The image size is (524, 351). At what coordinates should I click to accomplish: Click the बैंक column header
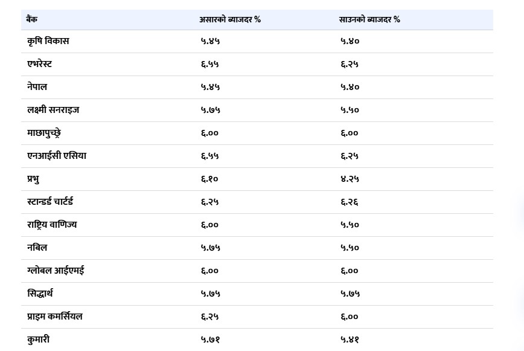tap(32, 19)
